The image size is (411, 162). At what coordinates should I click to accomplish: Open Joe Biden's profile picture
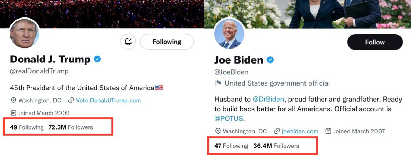point(229,34)
